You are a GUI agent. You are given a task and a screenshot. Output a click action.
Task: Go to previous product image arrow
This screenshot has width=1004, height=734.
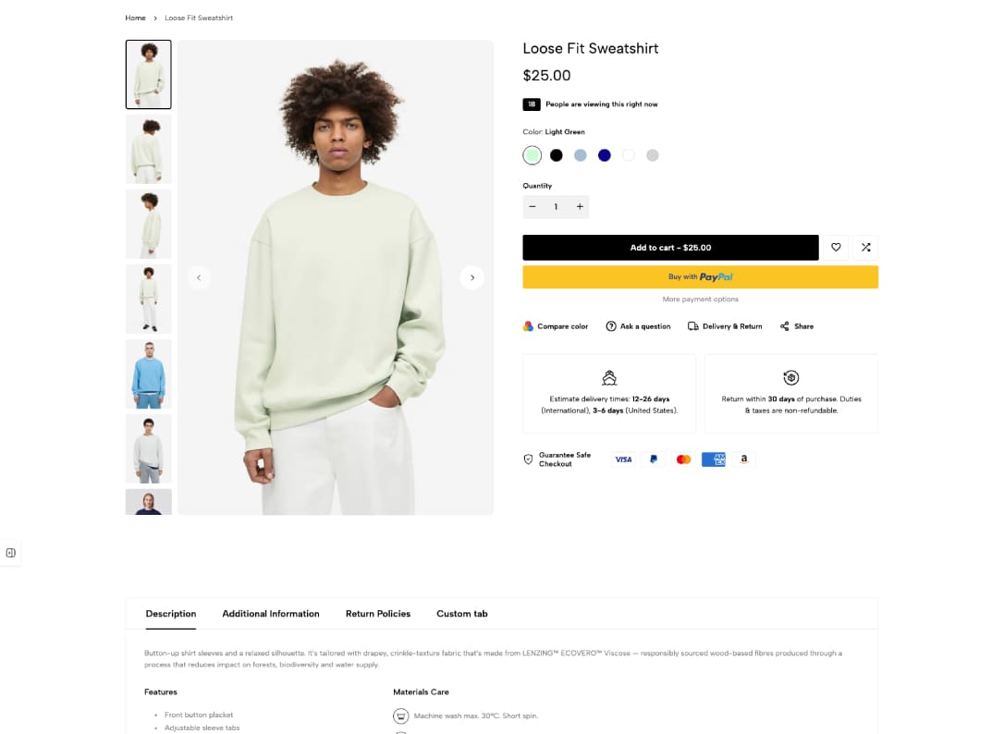[199, 277]
